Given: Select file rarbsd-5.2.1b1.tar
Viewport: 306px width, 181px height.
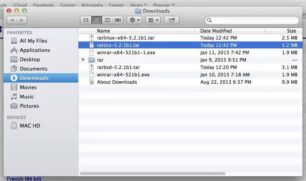Looking at the screenshot, I should [190, 67].
